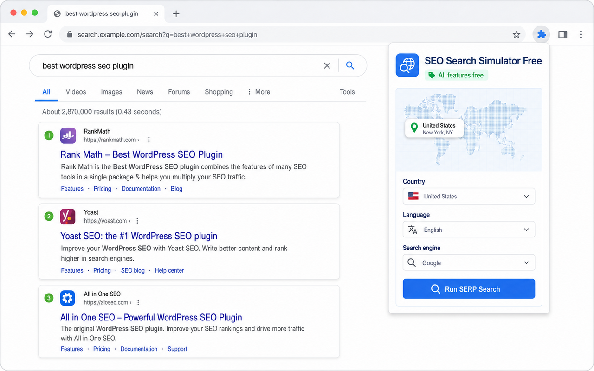
Task: Select the All results tab
Action: tap(46, 92)
